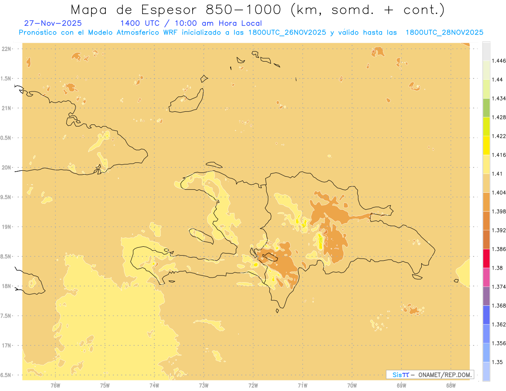This screenshot has width=506, height=391.
Task: Click the 74W longitude tick label
Action: click(x=154, y=385)
